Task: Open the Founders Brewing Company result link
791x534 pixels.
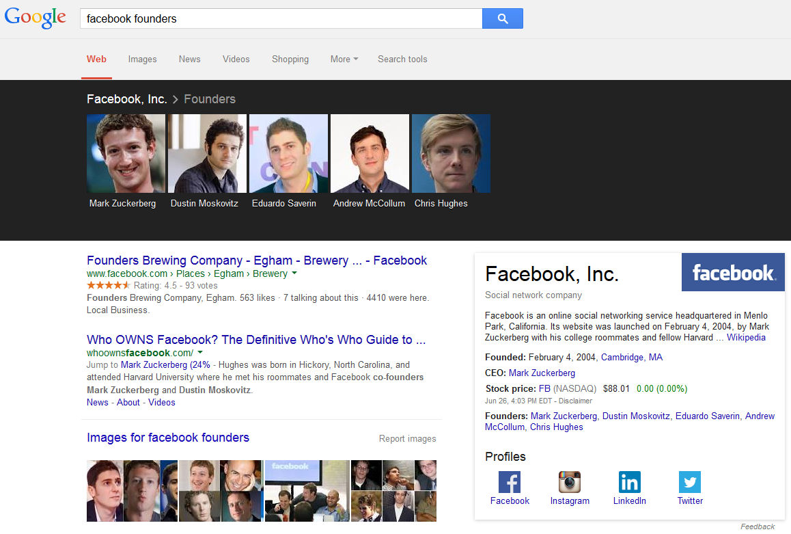Action: 256,261
